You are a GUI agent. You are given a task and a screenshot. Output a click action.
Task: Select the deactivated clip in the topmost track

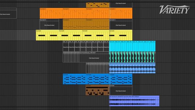click(x=121, y=5)
